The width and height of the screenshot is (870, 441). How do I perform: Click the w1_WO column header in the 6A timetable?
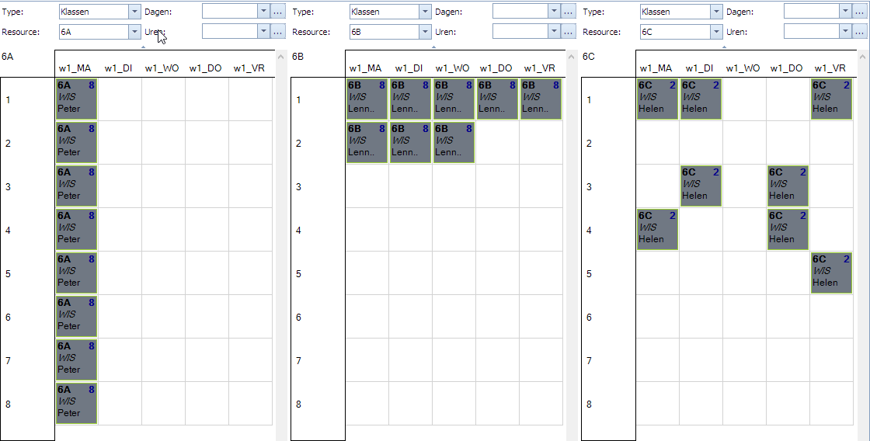coord(162,68)
